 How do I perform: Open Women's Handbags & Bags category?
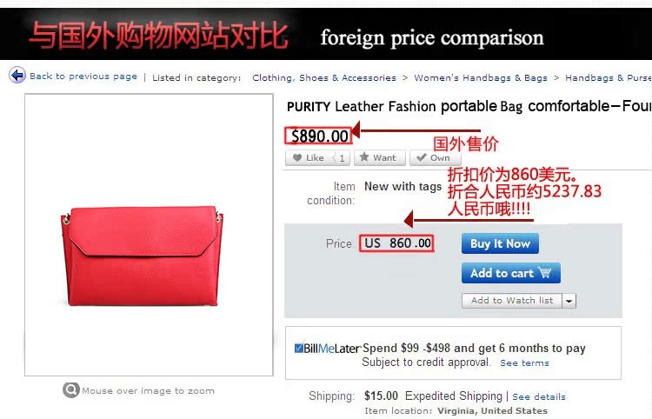(481, 77)
